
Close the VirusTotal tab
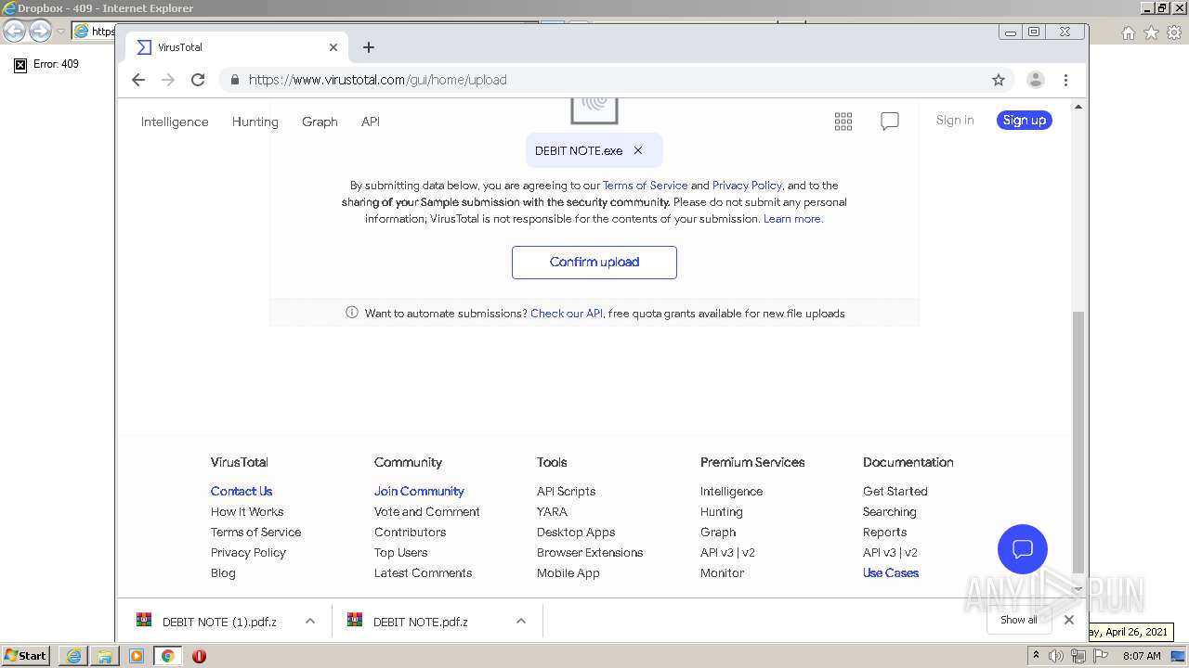point(333,47)
